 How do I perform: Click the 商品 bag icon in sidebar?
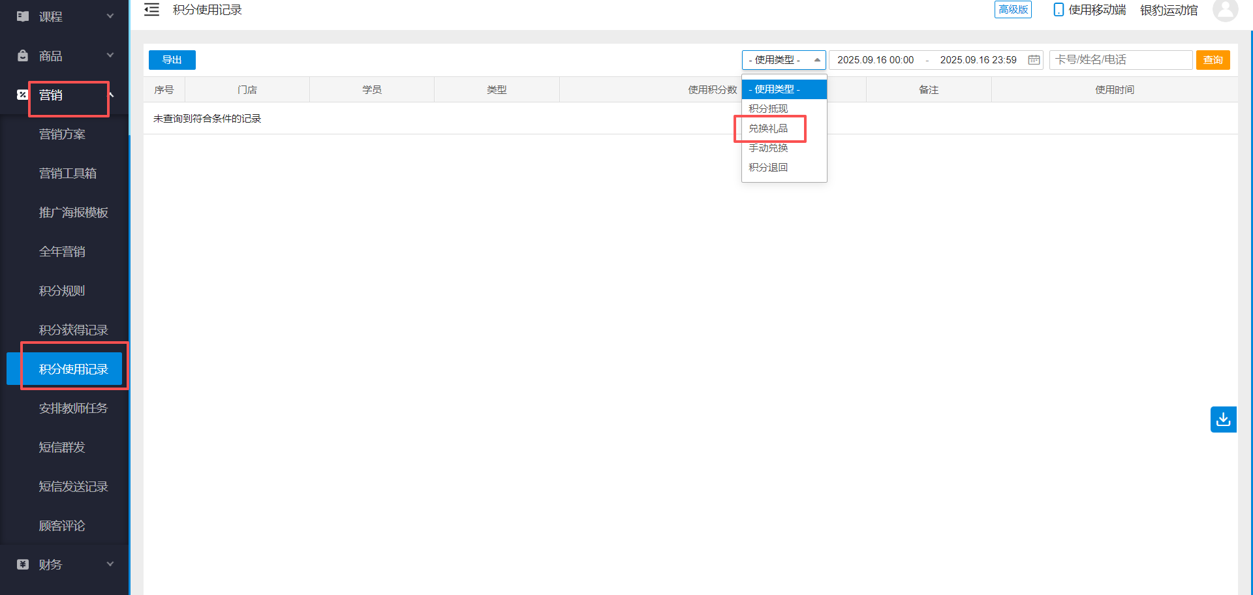pos(23,56)
